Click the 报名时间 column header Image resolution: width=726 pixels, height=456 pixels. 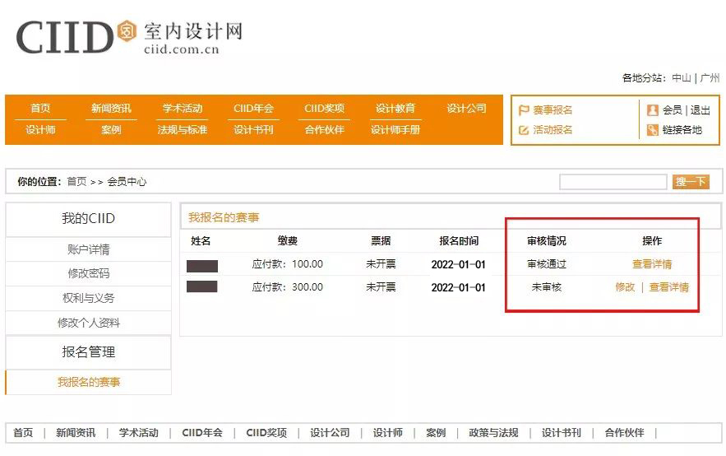coord(459,241)
